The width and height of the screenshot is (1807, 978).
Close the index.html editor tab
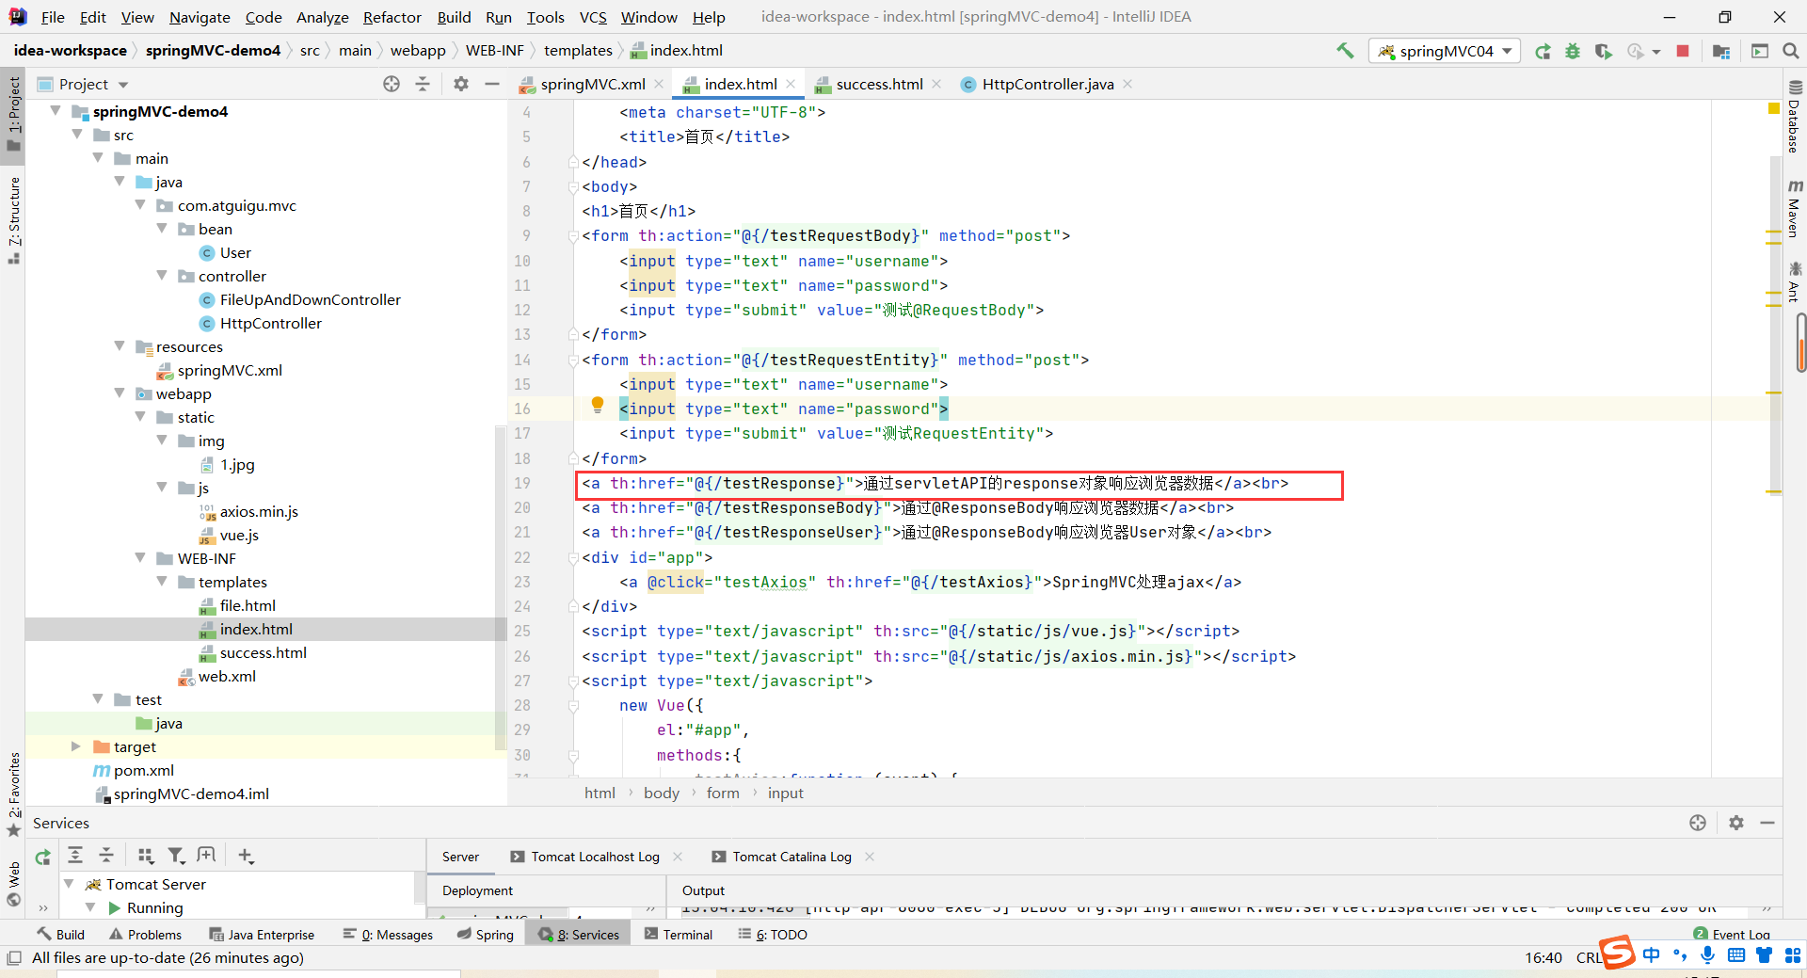(791, 84)
